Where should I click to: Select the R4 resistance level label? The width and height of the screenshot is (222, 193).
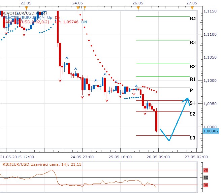point(192,19)
